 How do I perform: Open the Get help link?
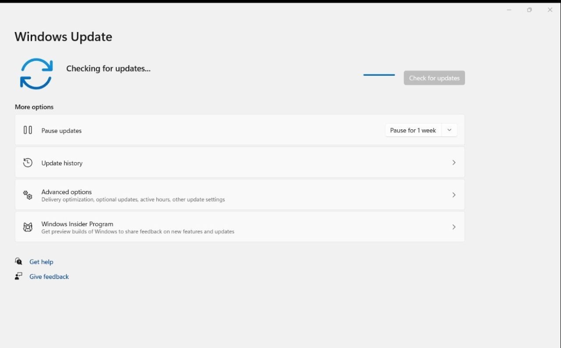tap(41, 262)
